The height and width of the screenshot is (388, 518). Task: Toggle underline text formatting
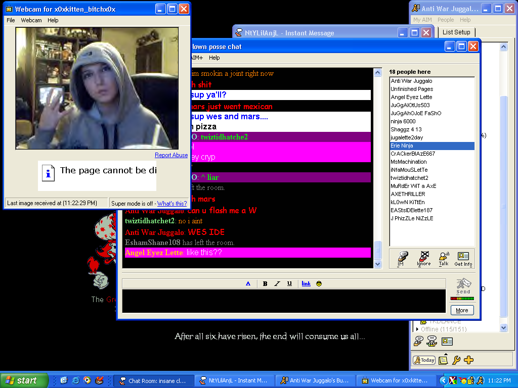289,283
